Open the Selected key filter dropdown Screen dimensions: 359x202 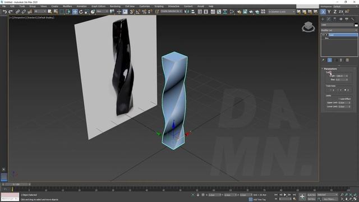(x=328, y=195)
